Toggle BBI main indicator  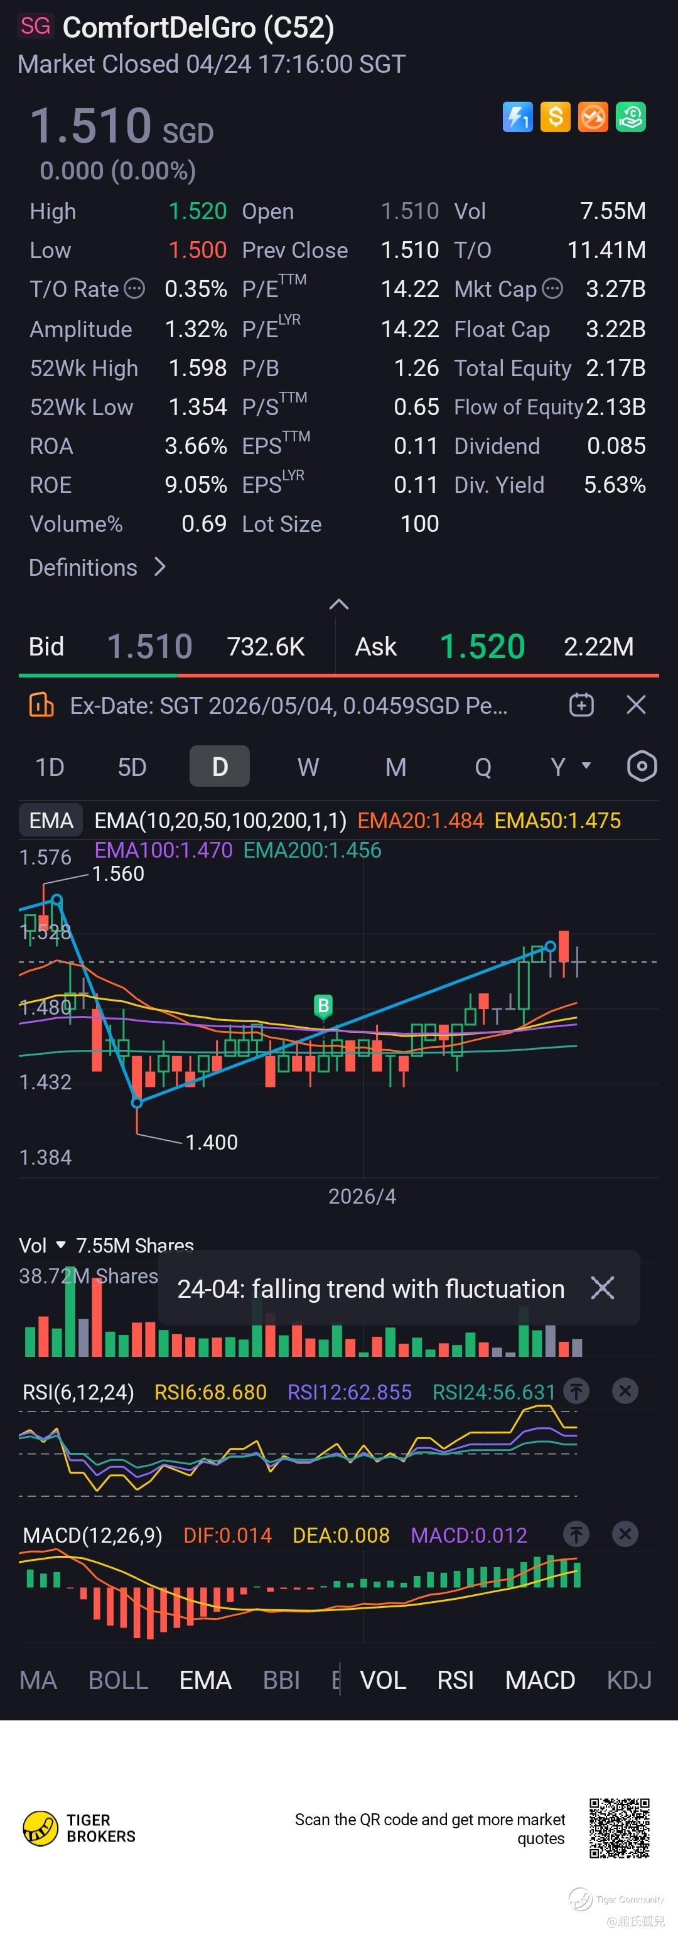pos(282,1680)
